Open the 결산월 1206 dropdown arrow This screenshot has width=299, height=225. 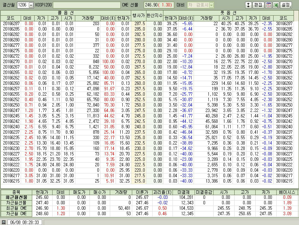point(31,5)
